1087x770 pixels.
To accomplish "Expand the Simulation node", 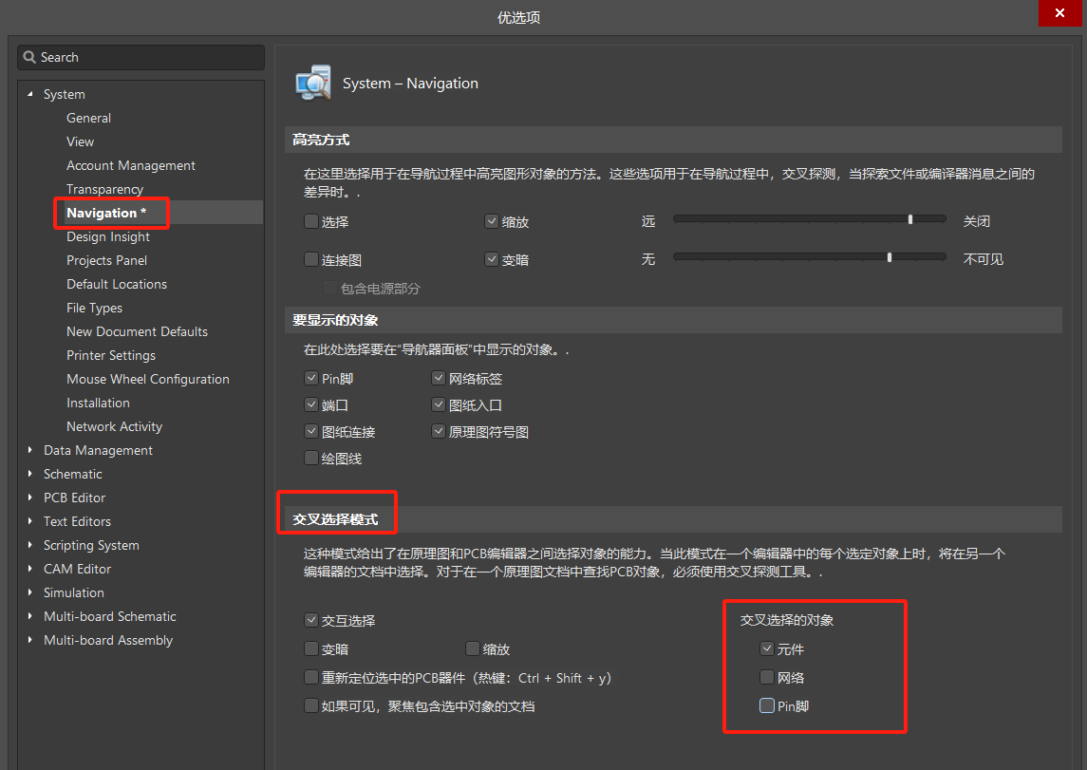I will (x=29, y=592).
